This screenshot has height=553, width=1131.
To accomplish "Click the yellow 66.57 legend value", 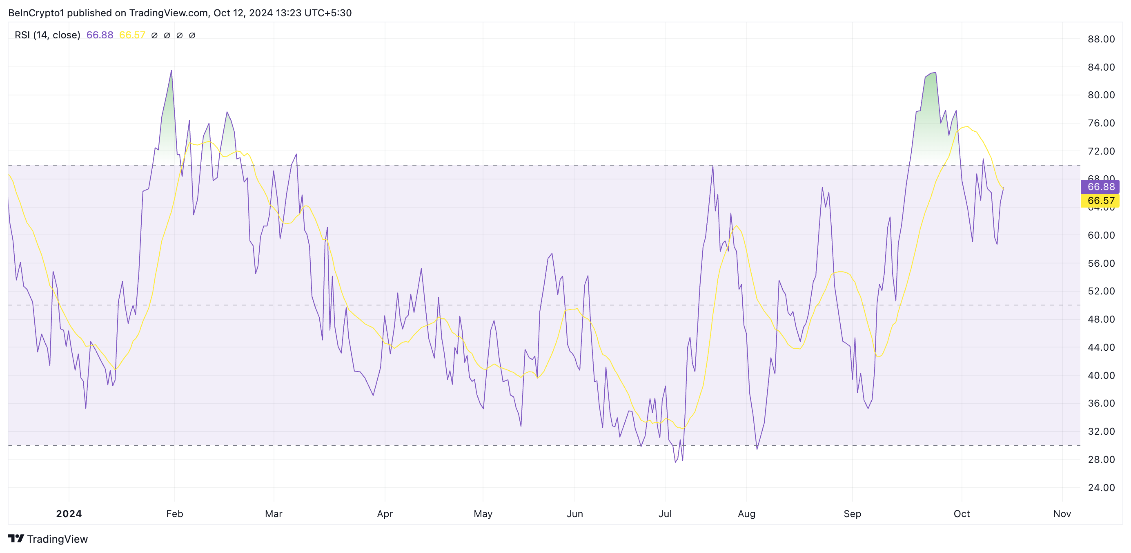I will pos(132,35).
